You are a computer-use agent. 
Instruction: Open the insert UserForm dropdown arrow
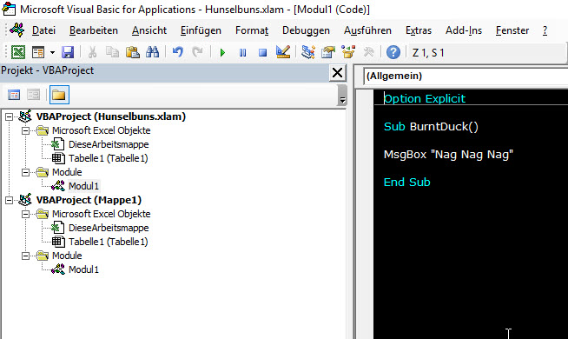(52, 52)
